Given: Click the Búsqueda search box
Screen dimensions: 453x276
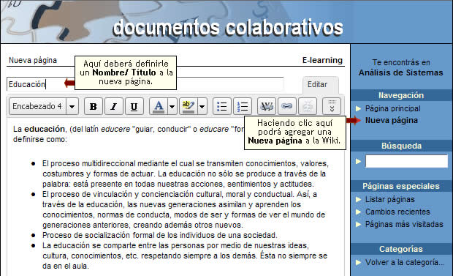Looking at the screenshot, I should click(x=406, y=161).
